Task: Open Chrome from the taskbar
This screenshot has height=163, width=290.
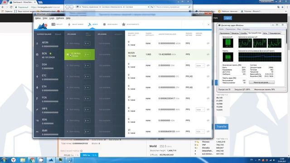Action: coord(32,160)
